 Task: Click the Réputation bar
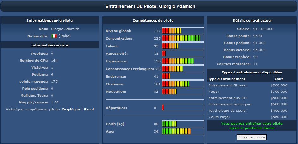pyautogui.click(x=183, y=108)
